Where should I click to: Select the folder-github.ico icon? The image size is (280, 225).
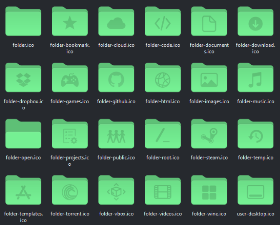tap(116, 79)
